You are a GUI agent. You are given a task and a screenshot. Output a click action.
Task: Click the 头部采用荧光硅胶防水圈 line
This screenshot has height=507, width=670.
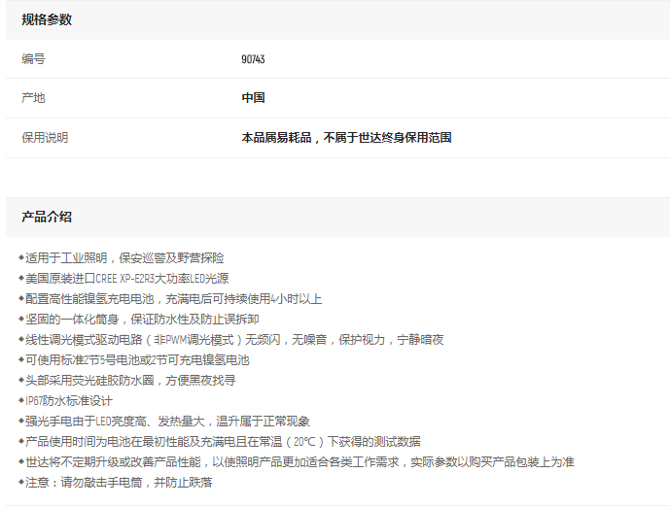[130, 381]
